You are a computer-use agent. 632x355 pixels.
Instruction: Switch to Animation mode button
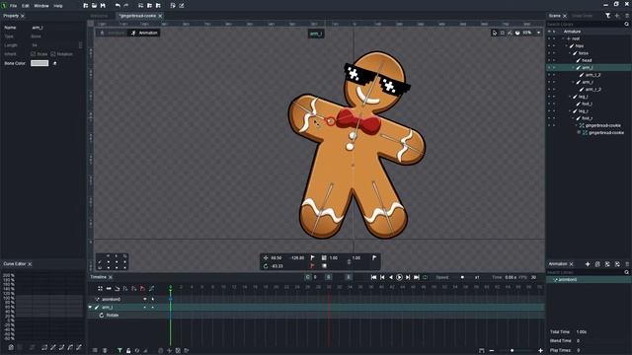click(x=144, y=33)
